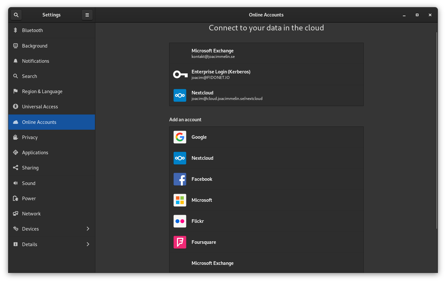This screenshot has height=282, width=446.
Task: Click the Power icon in sidebar
Action: tap(15, 199)
